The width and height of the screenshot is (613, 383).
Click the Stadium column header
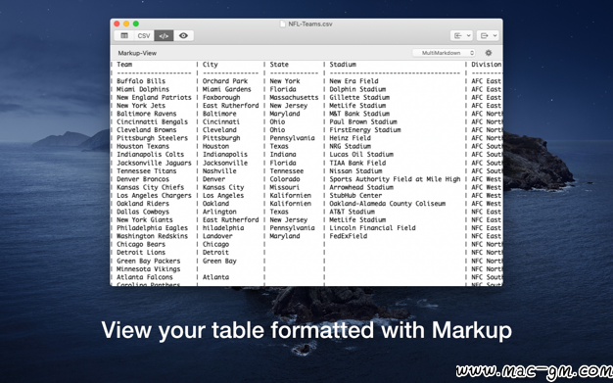pyautogui.click(x=343, y=64)
